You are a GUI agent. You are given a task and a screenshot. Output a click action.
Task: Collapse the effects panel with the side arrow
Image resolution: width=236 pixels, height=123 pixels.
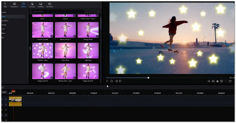click(30, 48)
